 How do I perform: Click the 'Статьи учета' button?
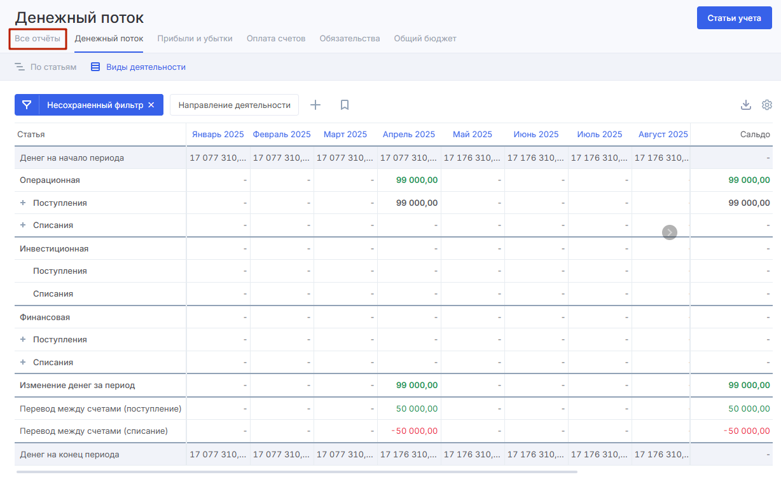tap(735, 18)
